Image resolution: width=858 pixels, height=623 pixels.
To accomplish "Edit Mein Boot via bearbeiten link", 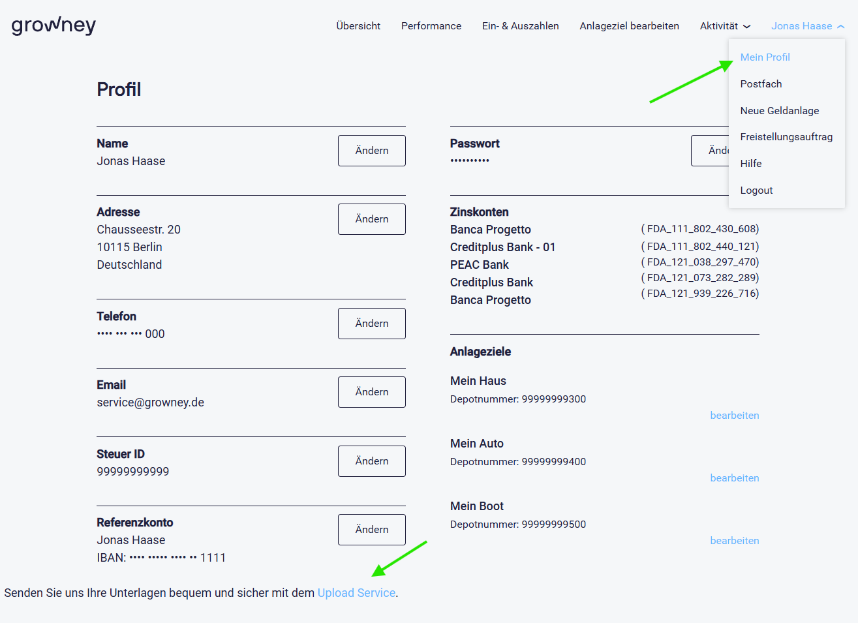I will [734, 541].
